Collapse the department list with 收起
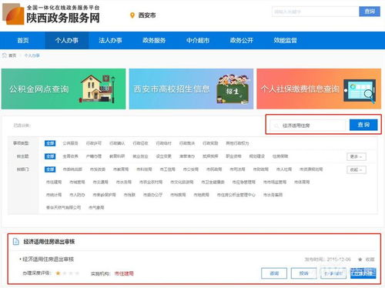The width and height of the screenshot is (385, 288). [x=357, y=169]
